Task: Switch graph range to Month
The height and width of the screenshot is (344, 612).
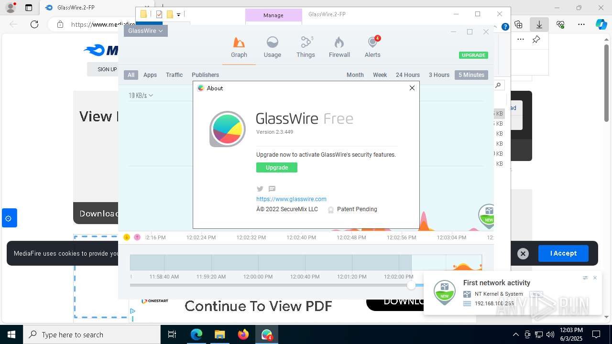Action: [355, 75]
